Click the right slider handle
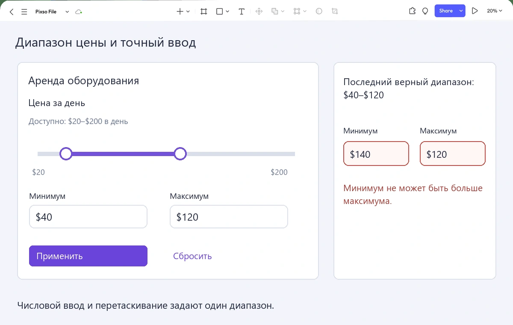The width and height of the screenshot is (513, 325). (180, 154)
